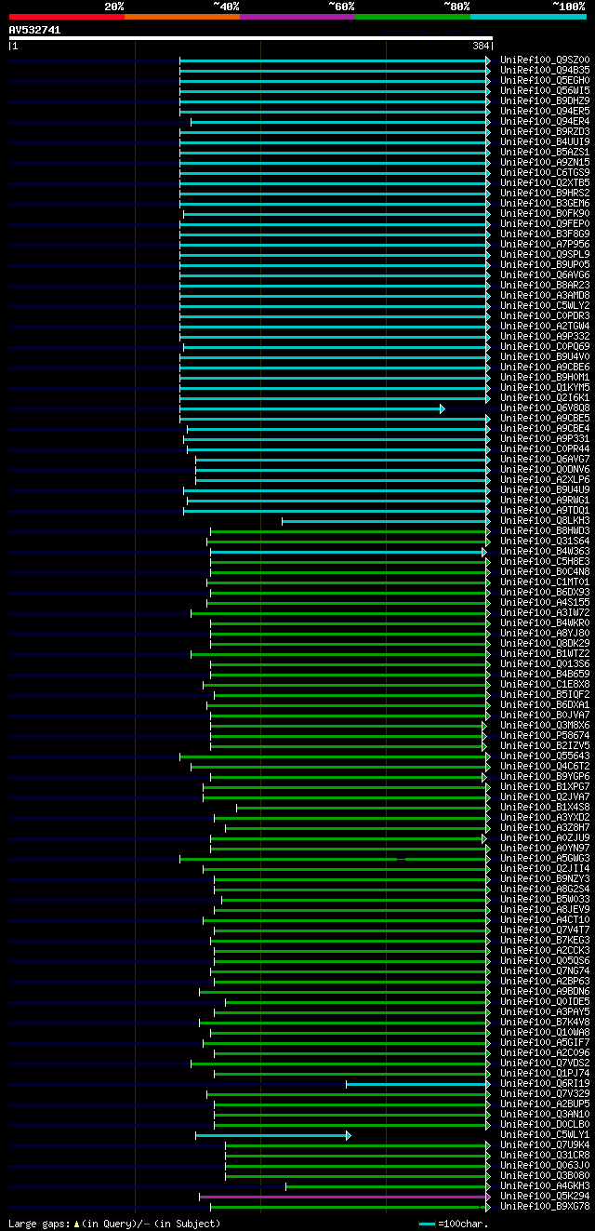This screenshot has height=1231, width=595.
Task: Select label UniRef100_C1MT01
Action: (x=545, y=582)
